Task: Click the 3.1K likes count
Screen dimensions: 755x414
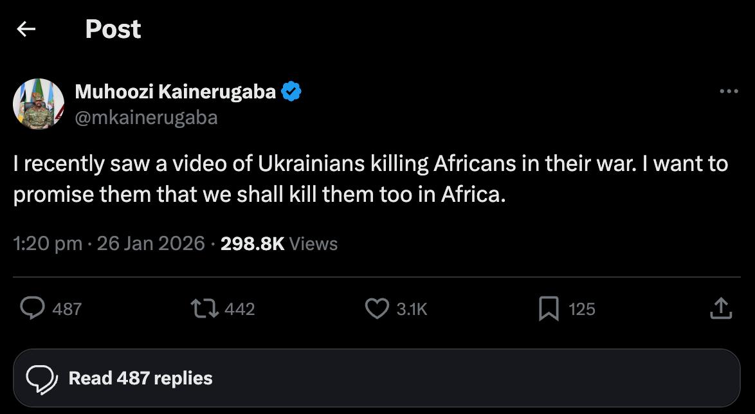Action: [412, 309]
